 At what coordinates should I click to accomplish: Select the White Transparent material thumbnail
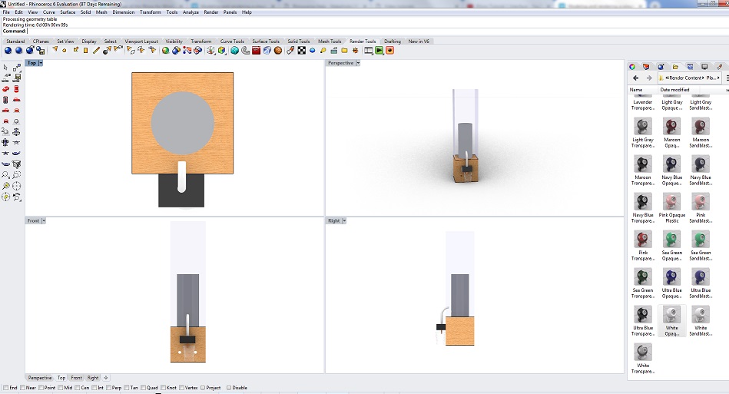tap(642, 353)
